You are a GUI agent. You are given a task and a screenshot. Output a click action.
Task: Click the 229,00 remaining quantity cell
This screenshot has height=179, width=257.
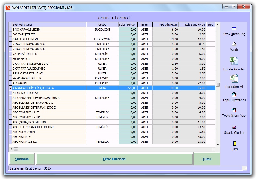coord(128,88)
